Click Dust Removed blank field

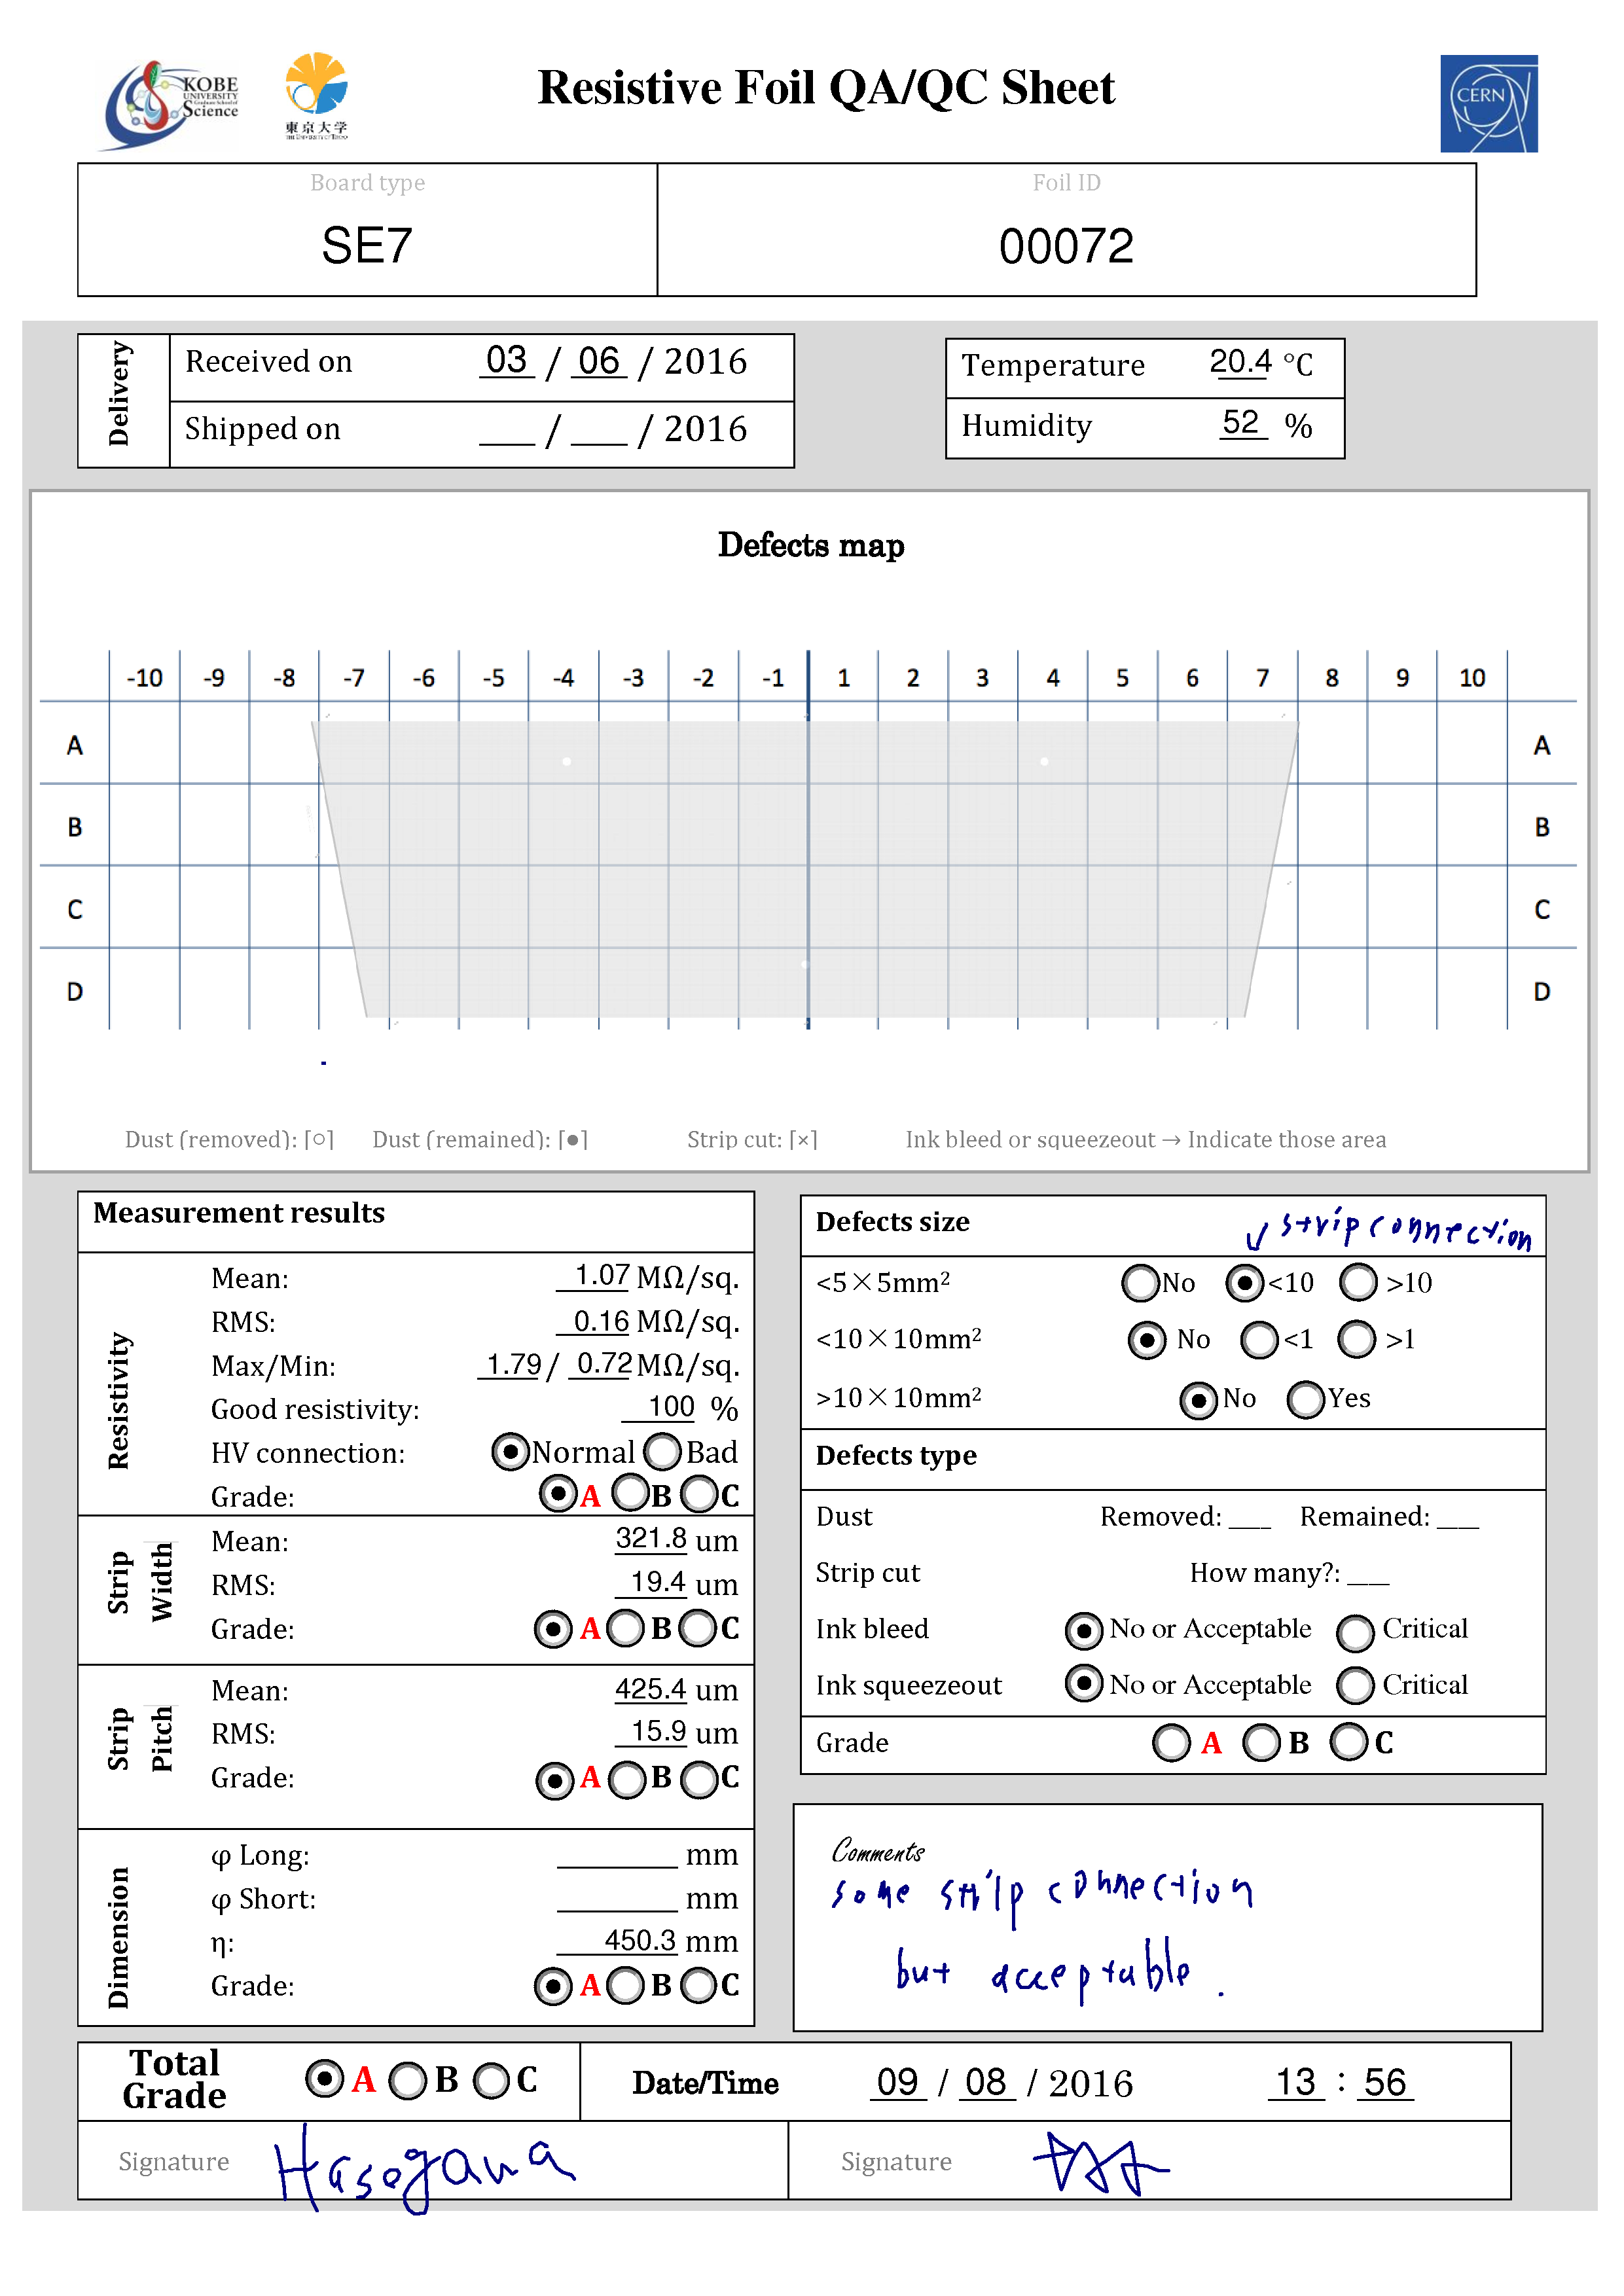click(x=1250, y=1518)
